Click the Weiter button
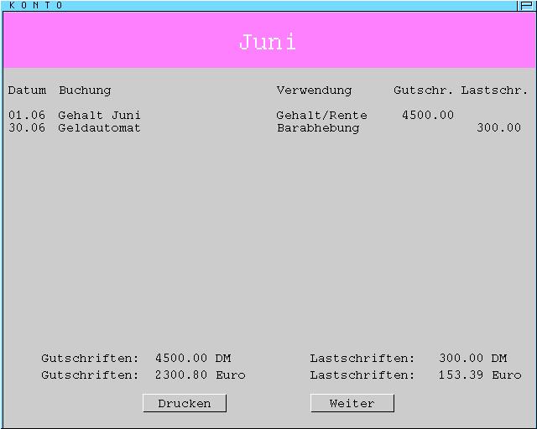Screen dimensions: 537x429 352,403
